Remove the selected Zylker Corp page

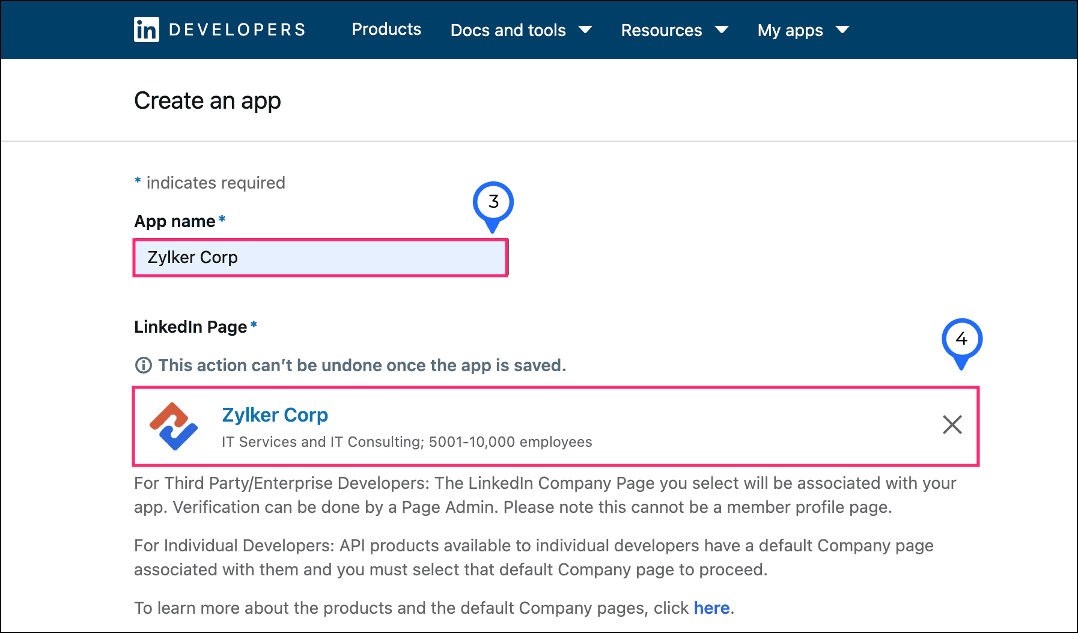click(952, 425)
